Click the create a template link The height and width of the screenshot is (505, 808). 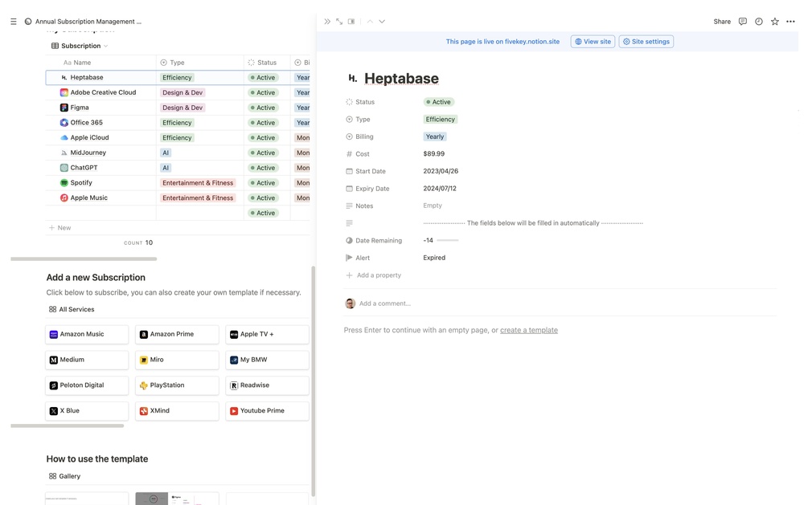coord(529,330)
